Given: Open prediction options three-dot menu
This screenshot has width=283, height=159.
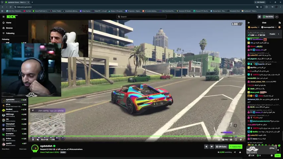Looking at the screenshot, I should pyautogui.click(x=278, y=34).
